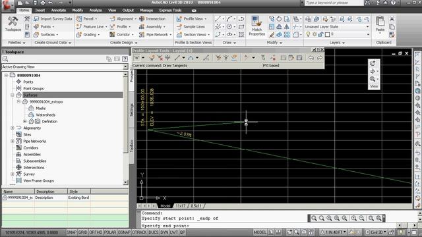
Task: Click the Intersection tool
Action: coord(152,19)
